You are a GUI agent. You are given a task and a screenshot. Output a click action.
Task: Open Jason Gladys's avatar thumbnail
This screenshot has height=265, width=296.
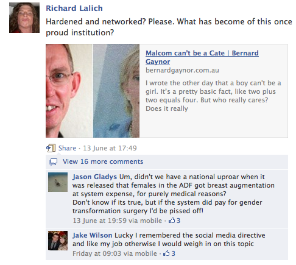coord(58,182)
